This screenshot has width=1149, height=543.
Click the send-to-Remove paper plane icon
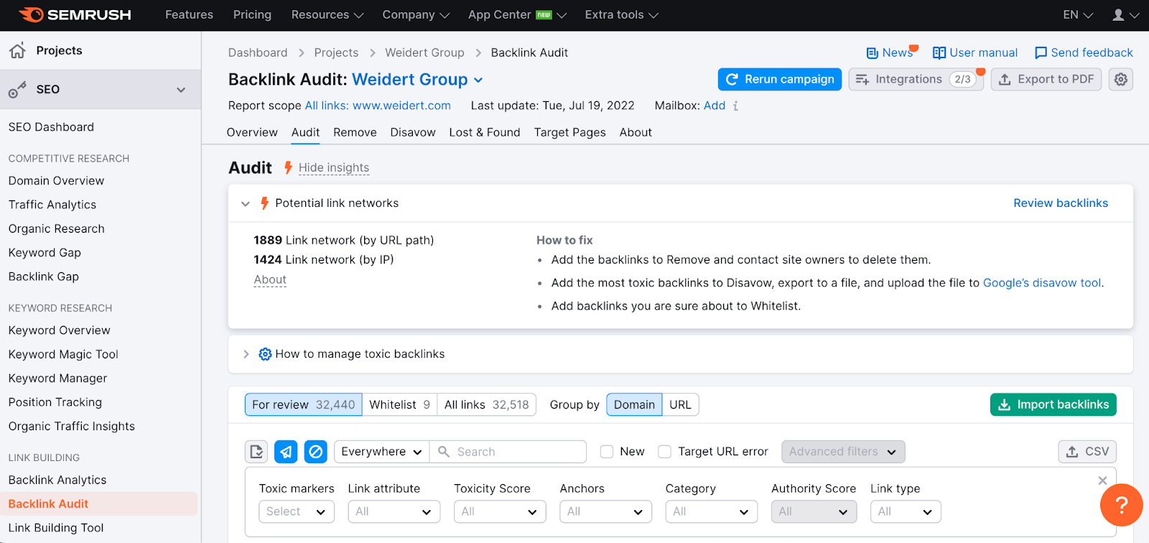286,451
